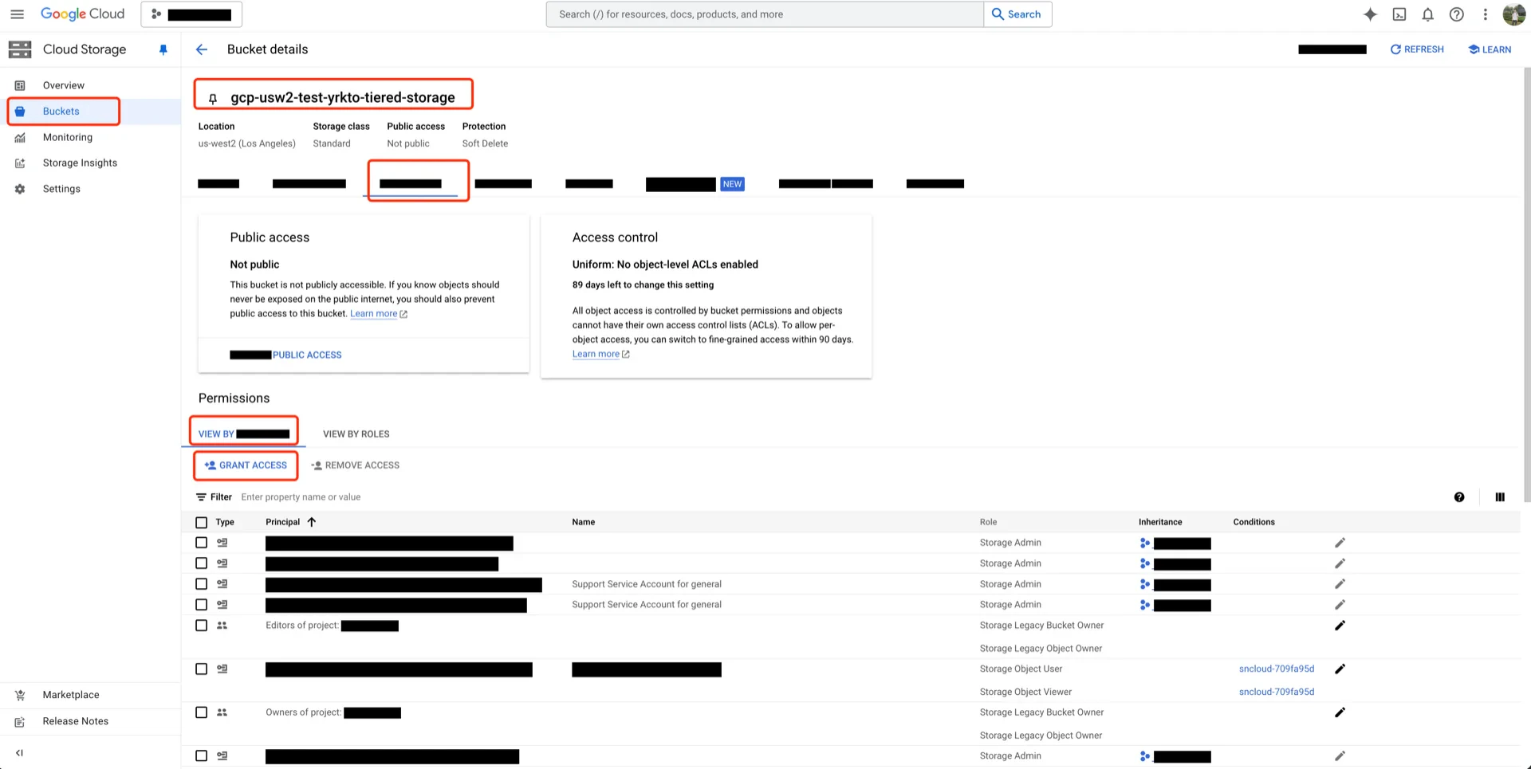
Task: Activate Cloud Shell terminal icon
Action: (x=1399, y=14)
